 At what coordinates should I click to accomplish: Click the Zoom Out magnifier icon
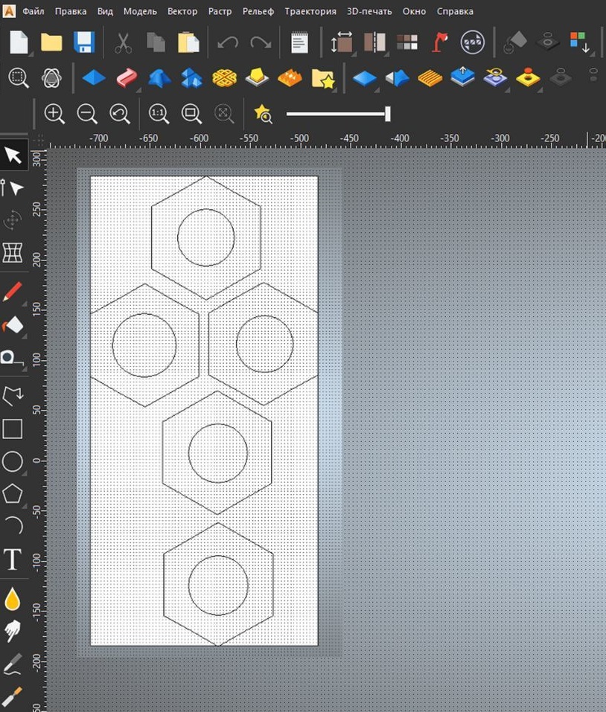(87, 114)
